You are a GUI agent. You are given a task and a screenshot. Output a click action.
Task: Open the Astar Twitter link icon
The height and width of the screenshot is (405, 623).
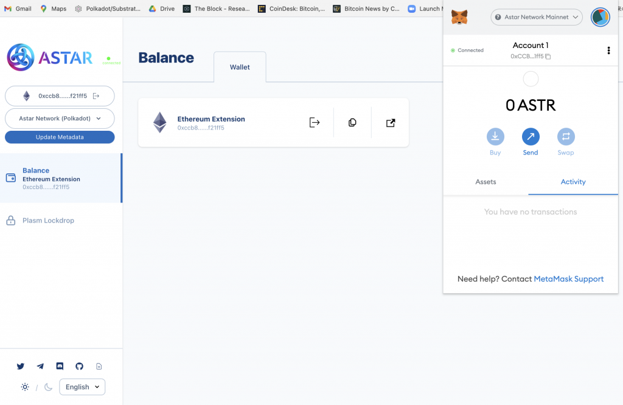pyautogui.click(x=21, y=366)
